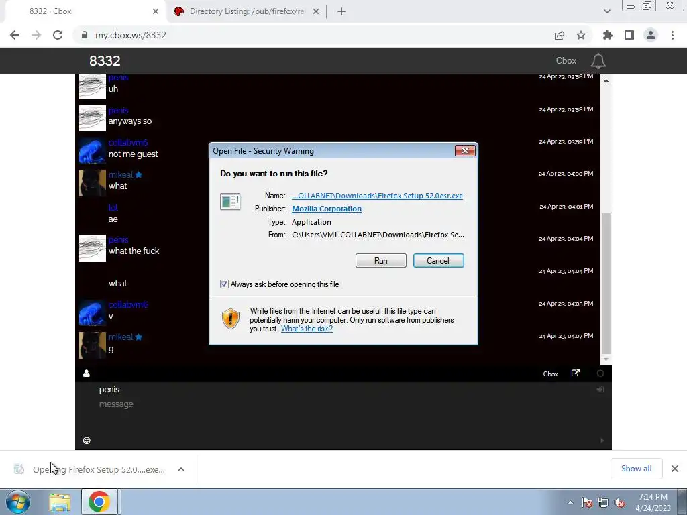Open the chat in a pop-out window
The height and width of the screenshot is (515, 687).
pyautogui.click(x=575, y=373)
